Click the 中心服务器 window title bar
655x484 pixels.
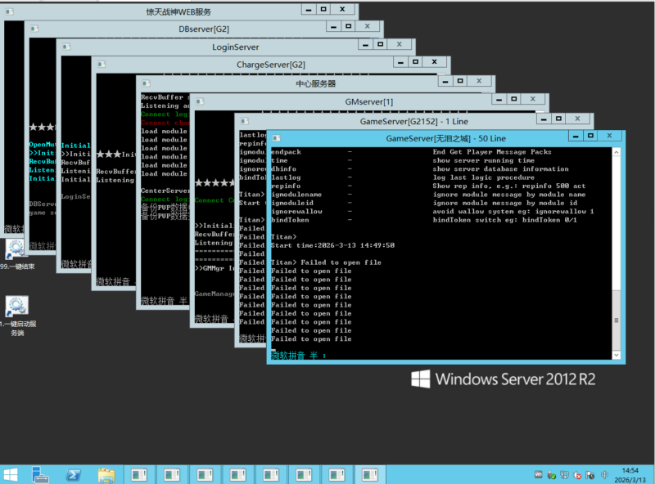click(x=315, y=83)
